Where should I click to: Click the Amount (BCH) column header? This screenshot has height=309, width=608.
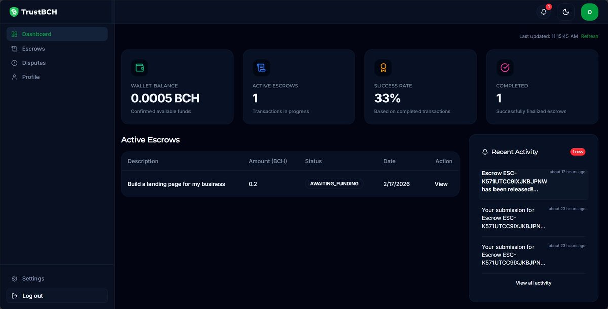[x=268, y=161]
